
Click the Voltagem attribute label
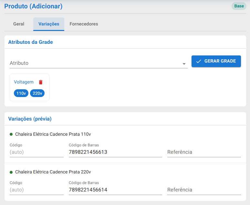click(x=24, y=82)
